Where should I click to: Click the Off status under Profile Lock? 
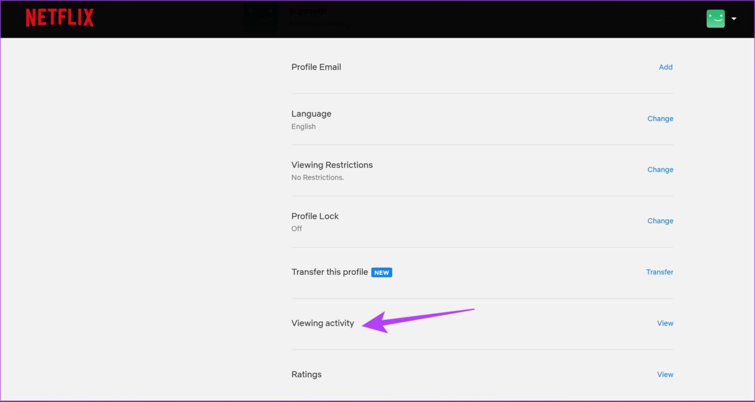[x=297, y=229]
